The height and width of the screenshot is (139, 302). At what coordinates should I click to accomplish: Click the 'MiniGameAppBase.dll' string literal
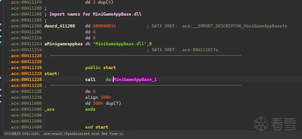(120, 44)
